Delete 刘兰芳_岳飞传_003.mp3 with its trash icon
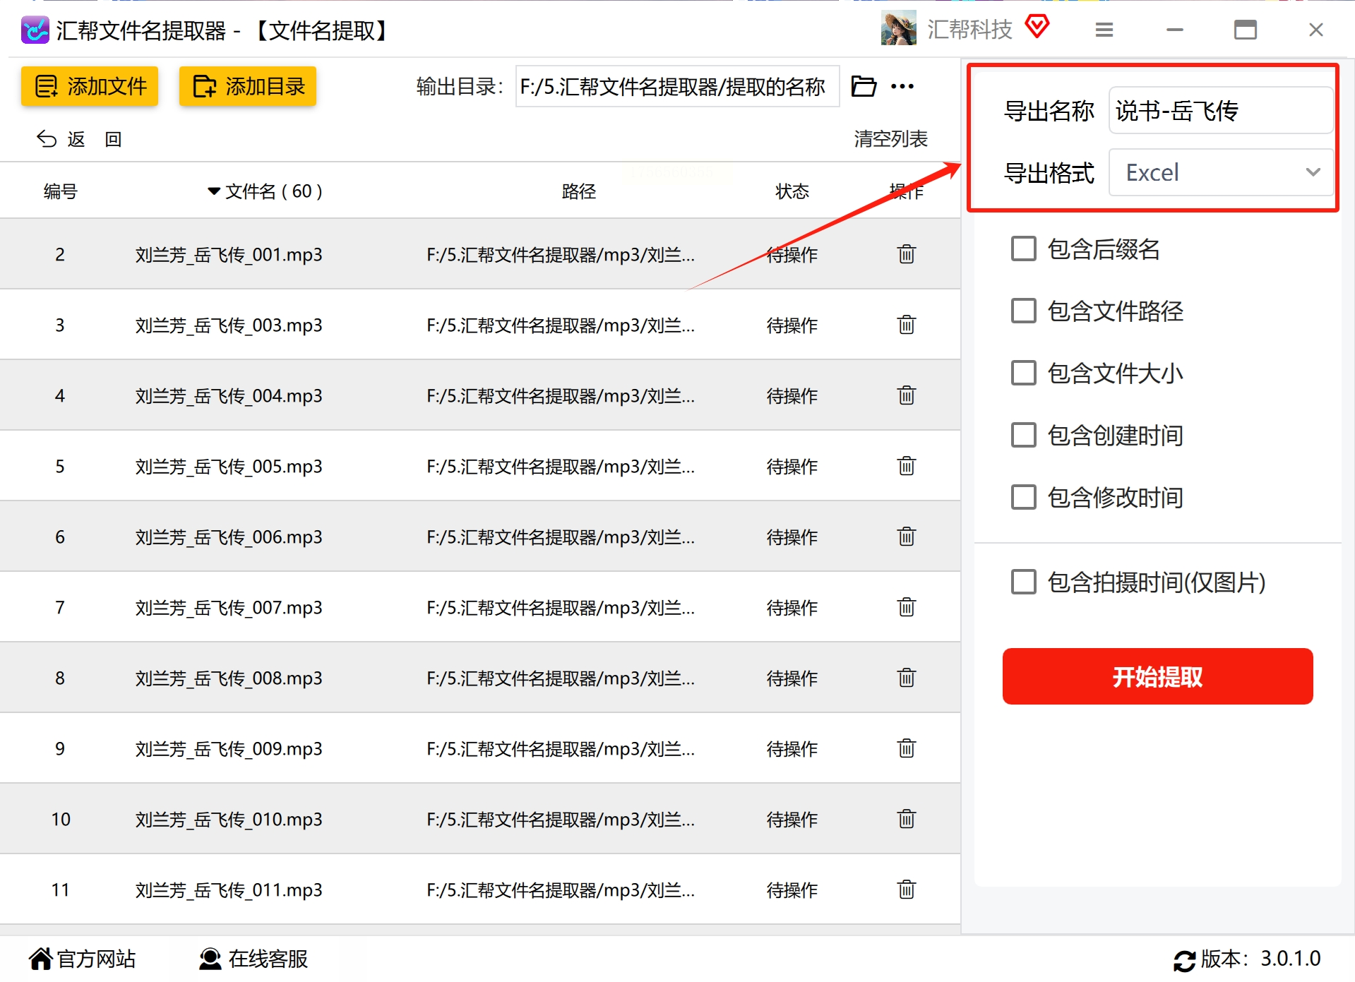 pos(907,325)
